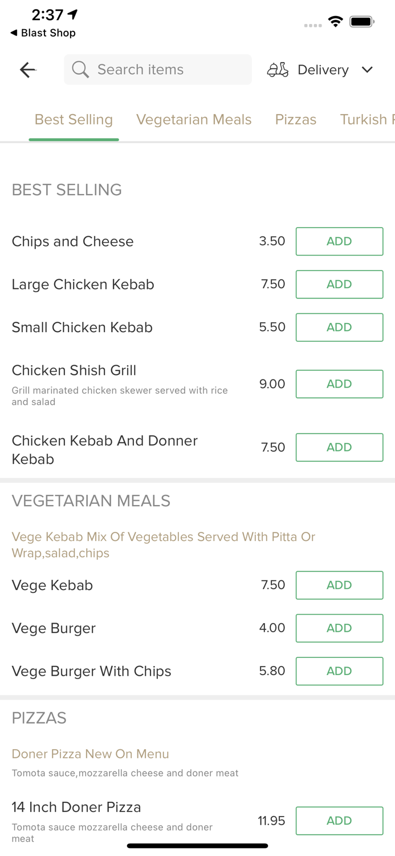Add 14 Inch Doner Pizza
This screenshot has width=395, height=856.
[339, 821]
